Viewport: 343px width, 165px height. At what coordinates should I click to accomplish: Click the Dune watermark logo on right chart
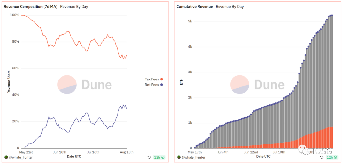pos(257,85)
